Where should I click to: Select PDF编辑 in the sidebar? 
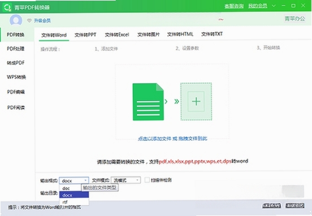[x=16, y=92]
